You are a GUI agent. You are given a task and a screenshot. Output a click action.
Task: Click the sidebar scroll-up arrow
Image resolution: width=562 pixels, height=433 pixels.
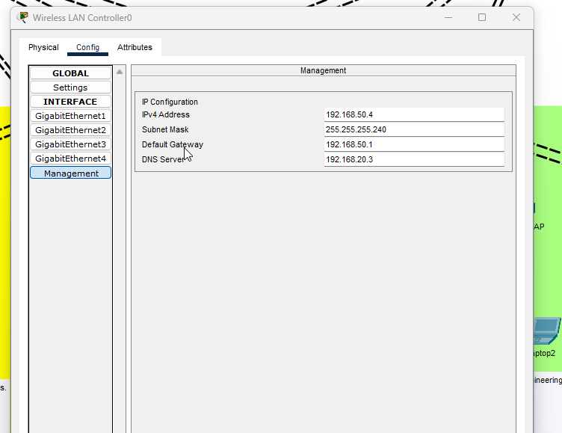[x=120, y=72]
